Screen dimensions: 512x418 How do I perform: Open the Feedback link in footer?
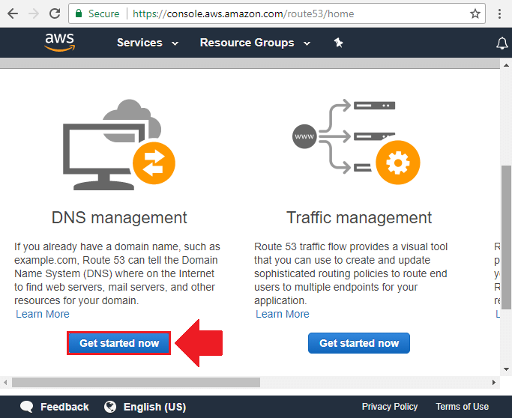(64, 407)
